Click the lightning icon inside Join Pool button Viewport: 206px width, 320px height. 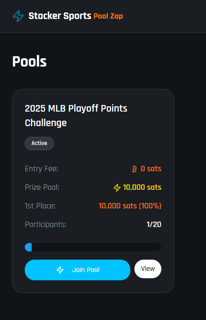[x=60, y=270]
